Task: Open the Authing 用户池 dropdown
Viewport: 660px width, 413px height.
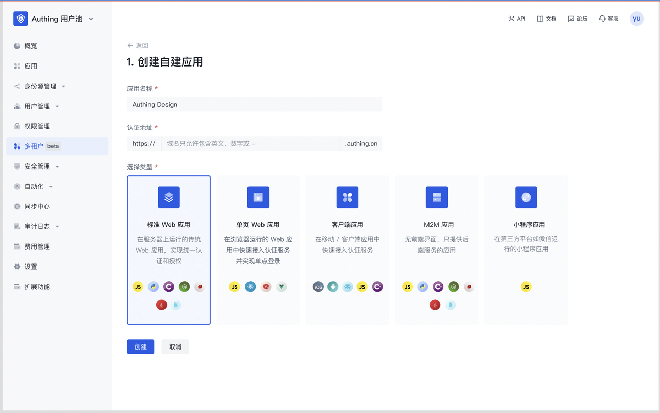Action: tap(91, 19)
